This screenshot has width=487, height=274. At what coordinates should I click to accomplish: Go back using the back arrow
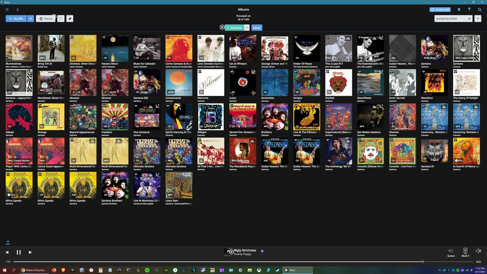(18, 10)
